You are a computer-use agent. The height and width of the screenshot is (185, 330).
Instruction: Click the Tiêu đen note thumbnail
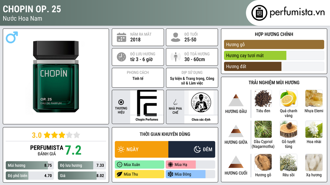[x=263, y=99]
